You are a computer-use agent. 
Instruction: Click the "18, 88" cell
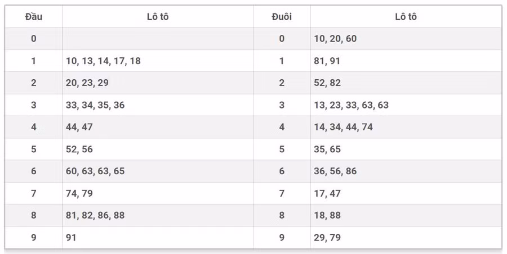click(x=327, y=215)
